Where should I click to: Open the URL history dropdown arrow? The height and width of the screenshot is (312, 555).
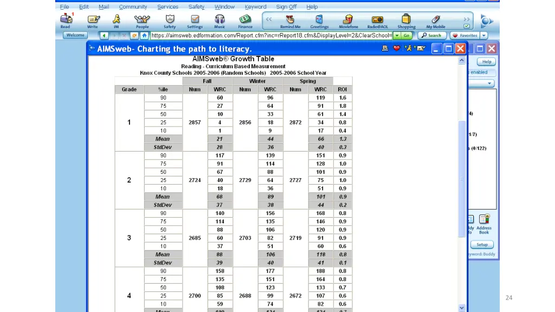[x=397, y=35]
